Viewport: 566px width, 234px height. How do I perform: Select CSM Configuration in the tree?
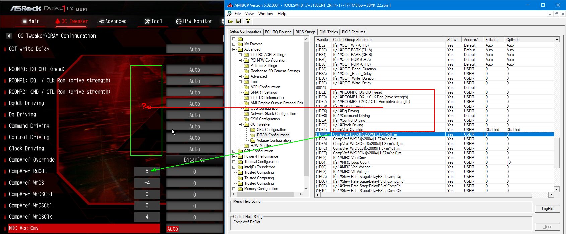[x=265, y=119]
